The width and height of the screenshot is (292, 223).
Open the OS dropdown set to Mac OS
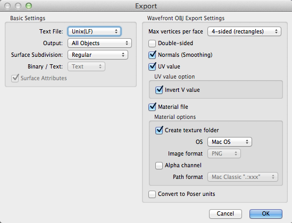point(230,142)
